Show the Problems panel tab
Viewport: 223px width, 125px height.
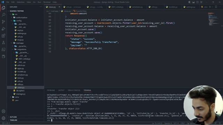tap(51, 90)
